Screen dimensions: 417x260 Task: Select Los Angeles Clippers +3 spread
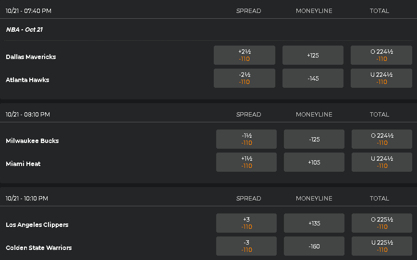(246, 223)
